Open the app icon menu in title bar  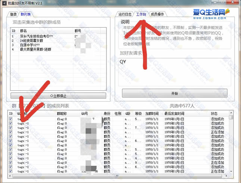(x=4, y=3)
